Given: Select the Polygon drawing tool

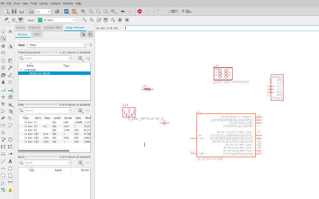Looking at the screenshot, I should [10, 169].
